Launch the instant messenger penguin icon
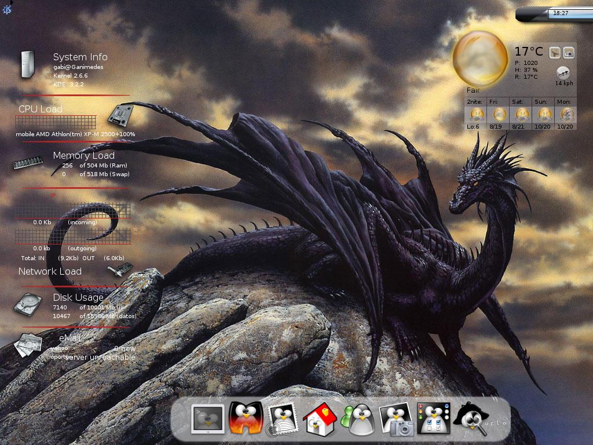593x445 pixels. click(358, 420)
